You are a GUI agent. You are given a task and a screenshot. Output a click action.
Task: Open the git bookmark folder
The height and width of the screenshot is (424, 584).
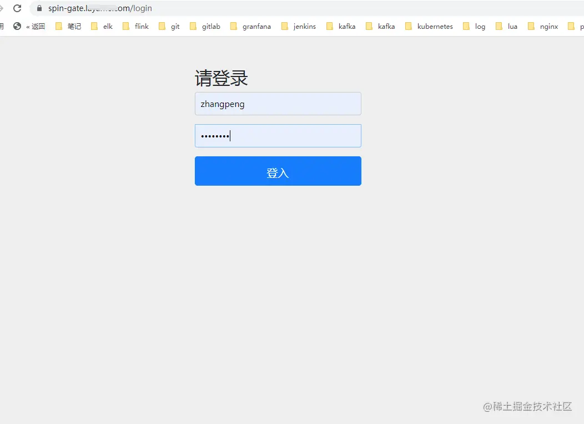click(169, 26)
